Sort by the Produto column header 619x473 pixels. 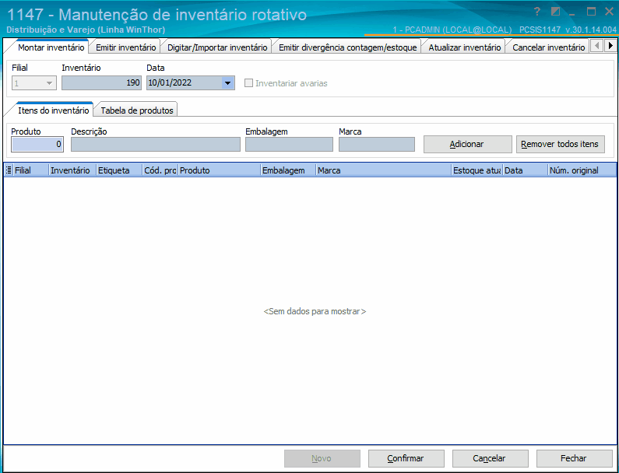point(219,170)
